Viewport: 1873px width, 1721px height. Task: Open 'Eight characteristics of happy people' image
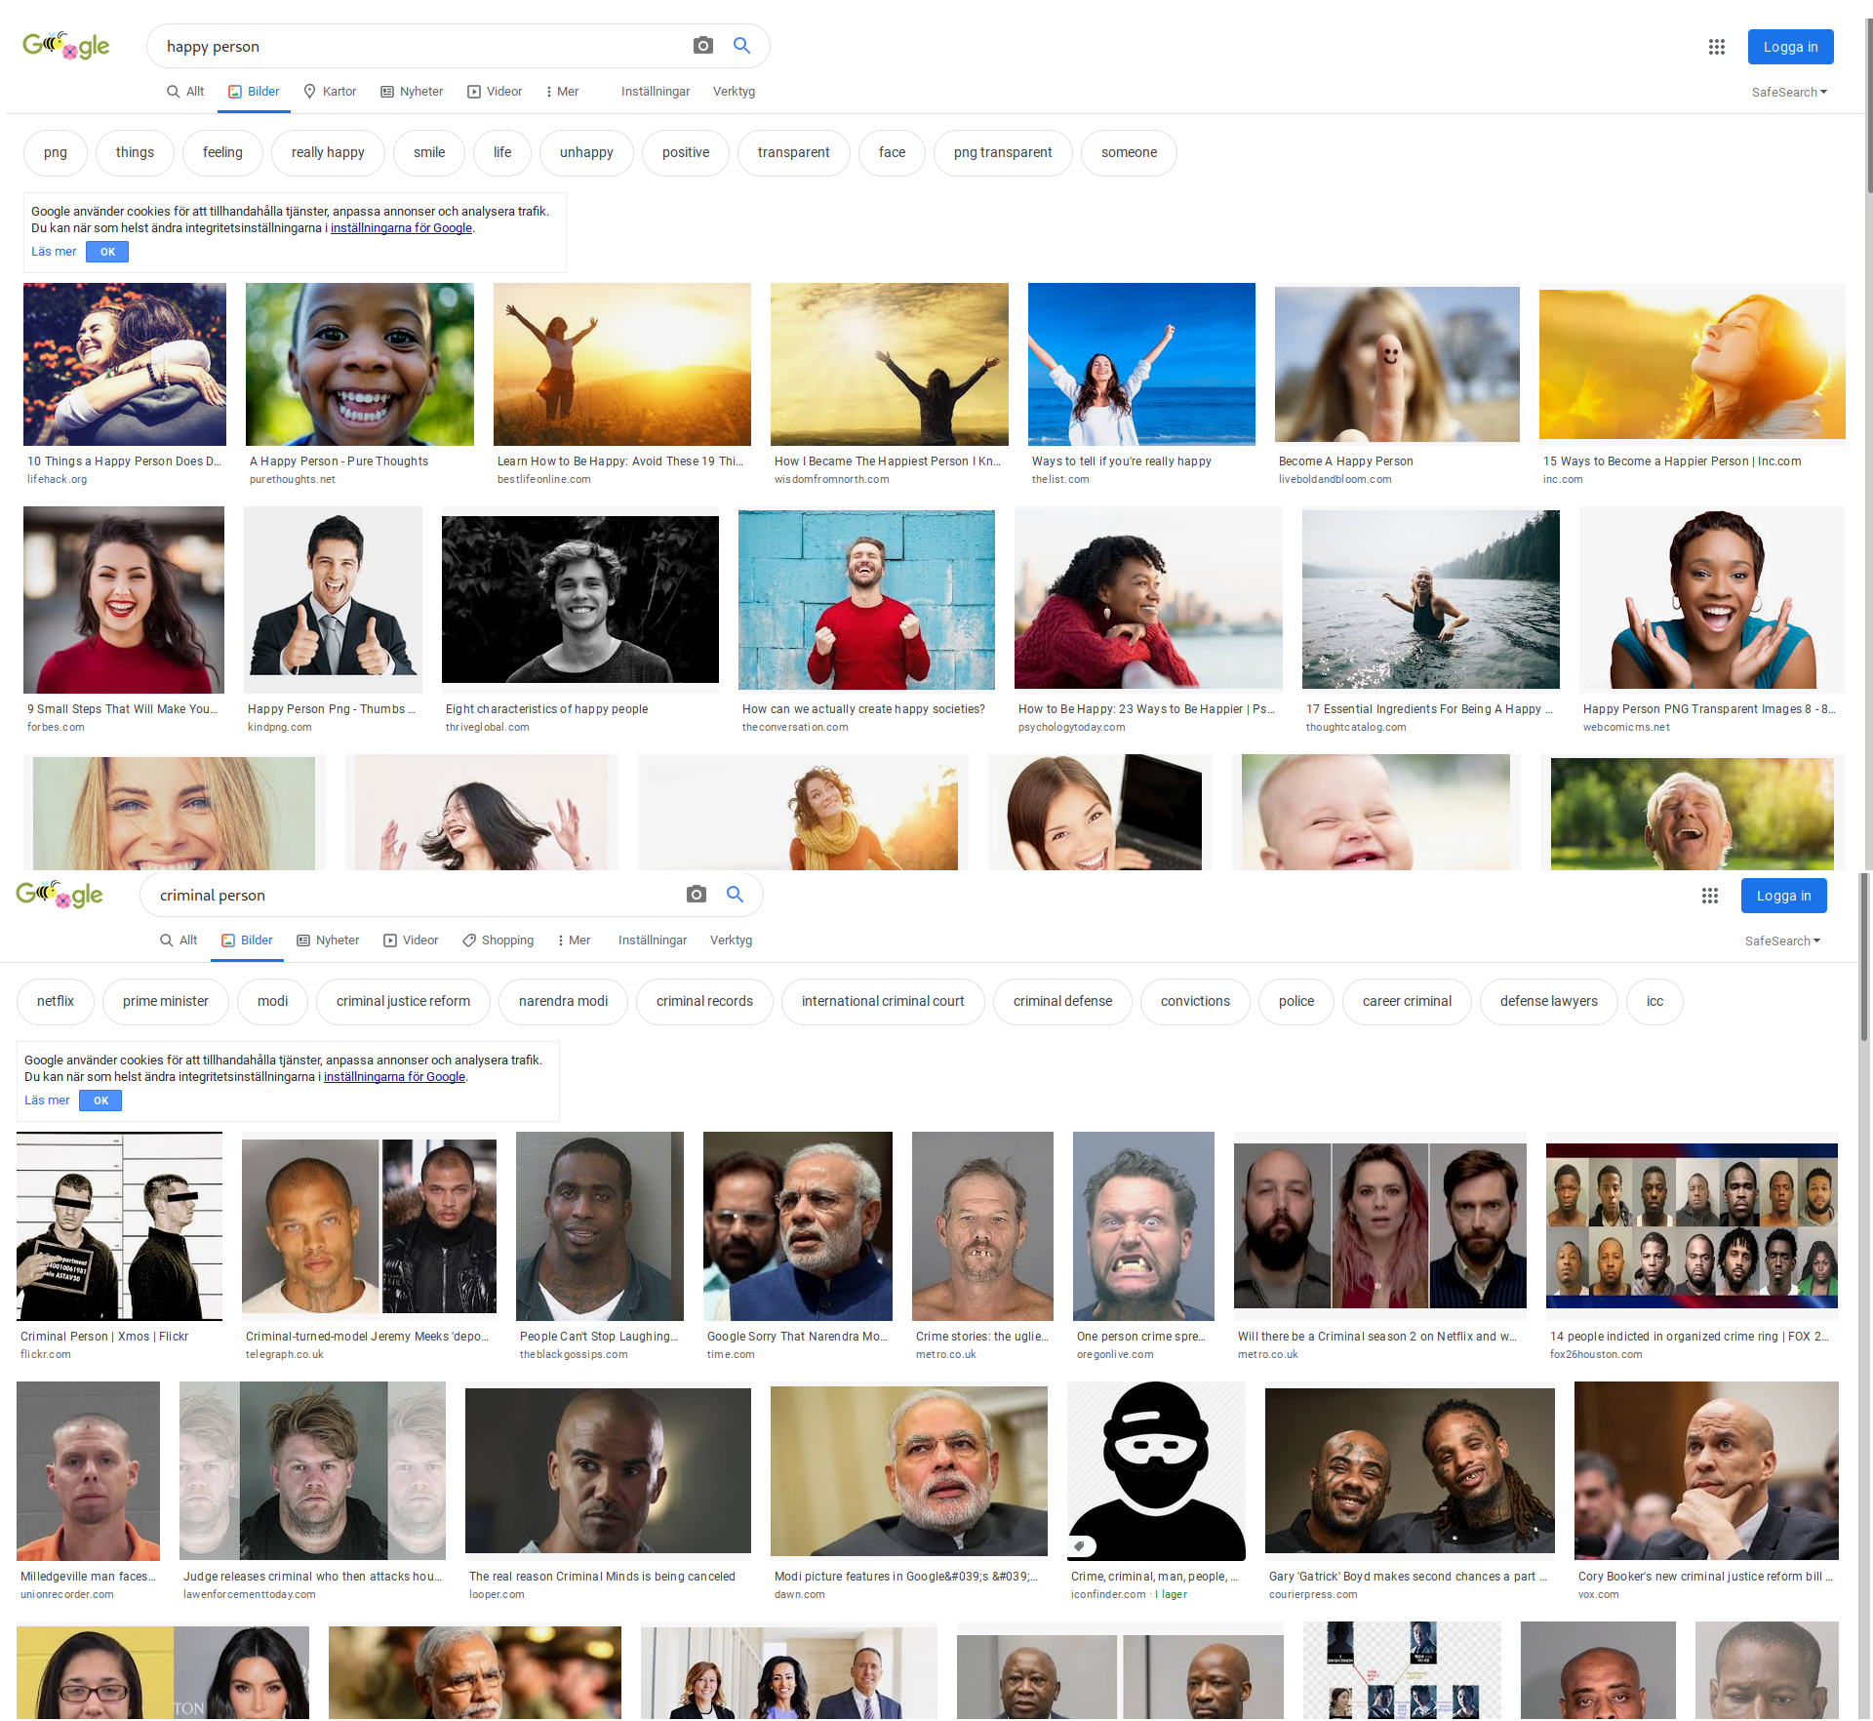580,599
